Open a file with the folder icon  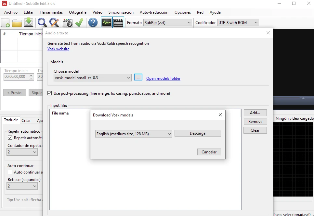coord(17,23)
